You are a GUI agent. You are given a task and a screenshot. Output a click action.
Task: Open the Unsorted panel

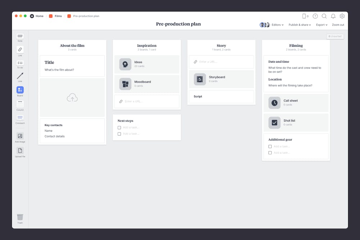[335, 36]
